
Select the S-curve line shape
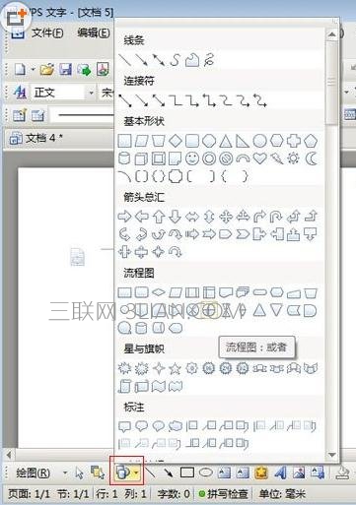176,60
